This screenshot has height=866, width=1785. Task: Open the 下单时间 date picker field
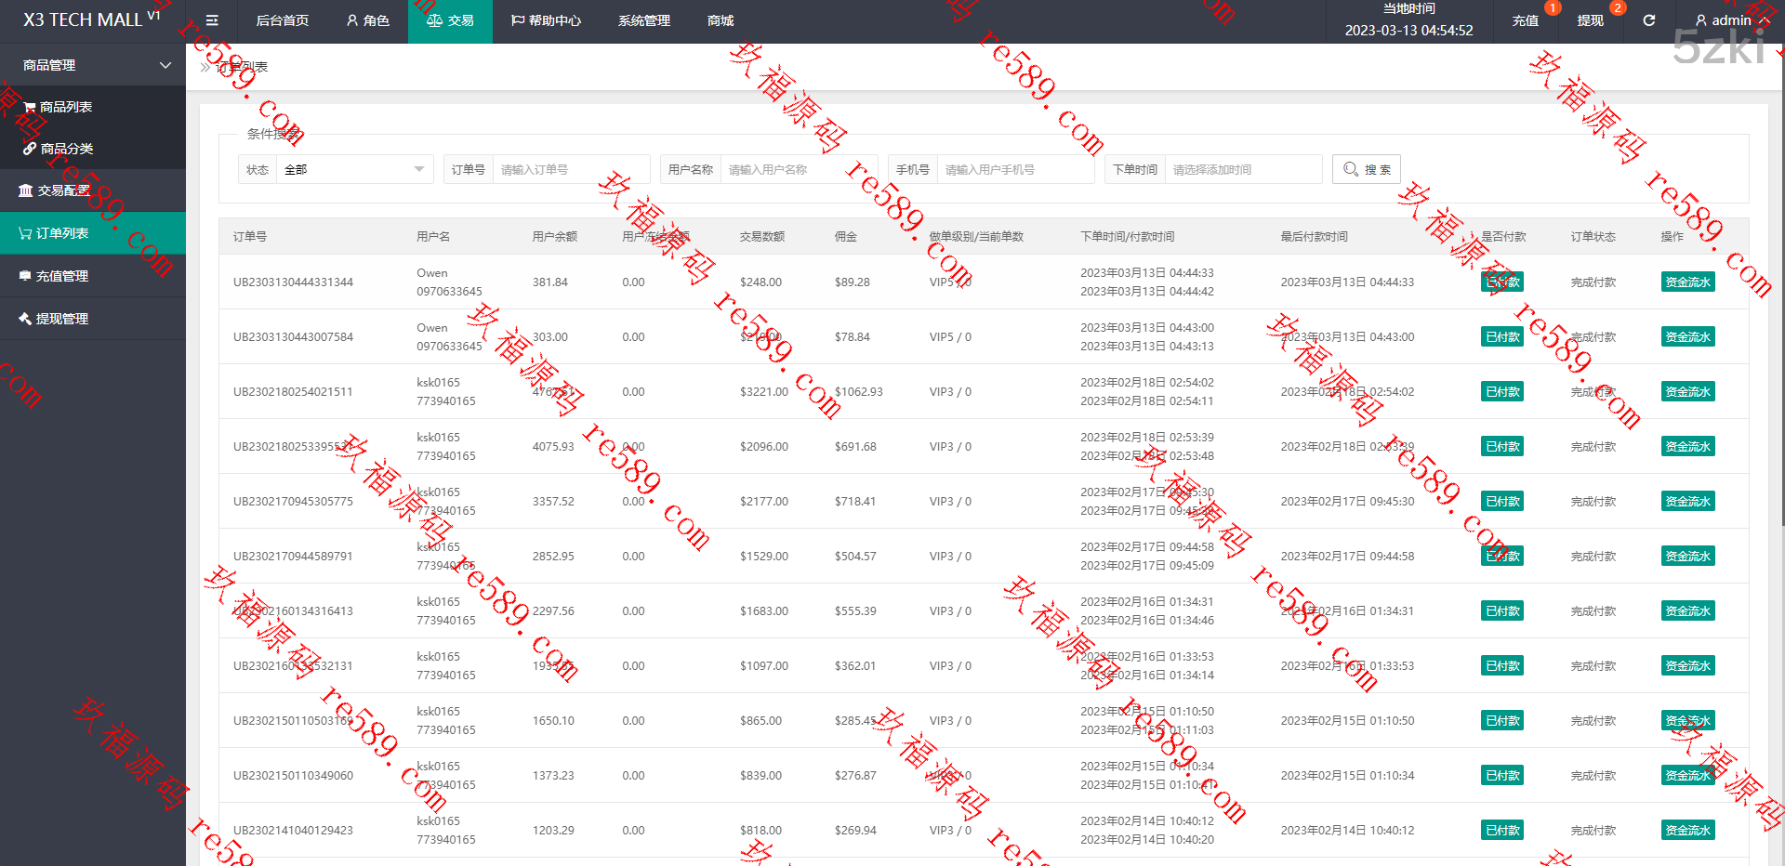click(1242, 169)
